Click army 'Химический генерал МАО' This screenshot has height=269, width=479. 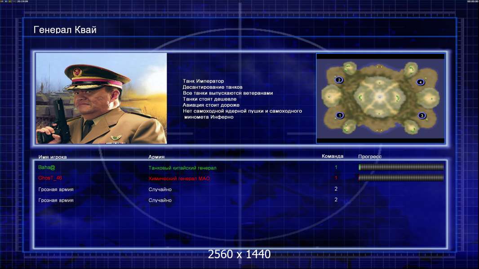pos(179,178)
